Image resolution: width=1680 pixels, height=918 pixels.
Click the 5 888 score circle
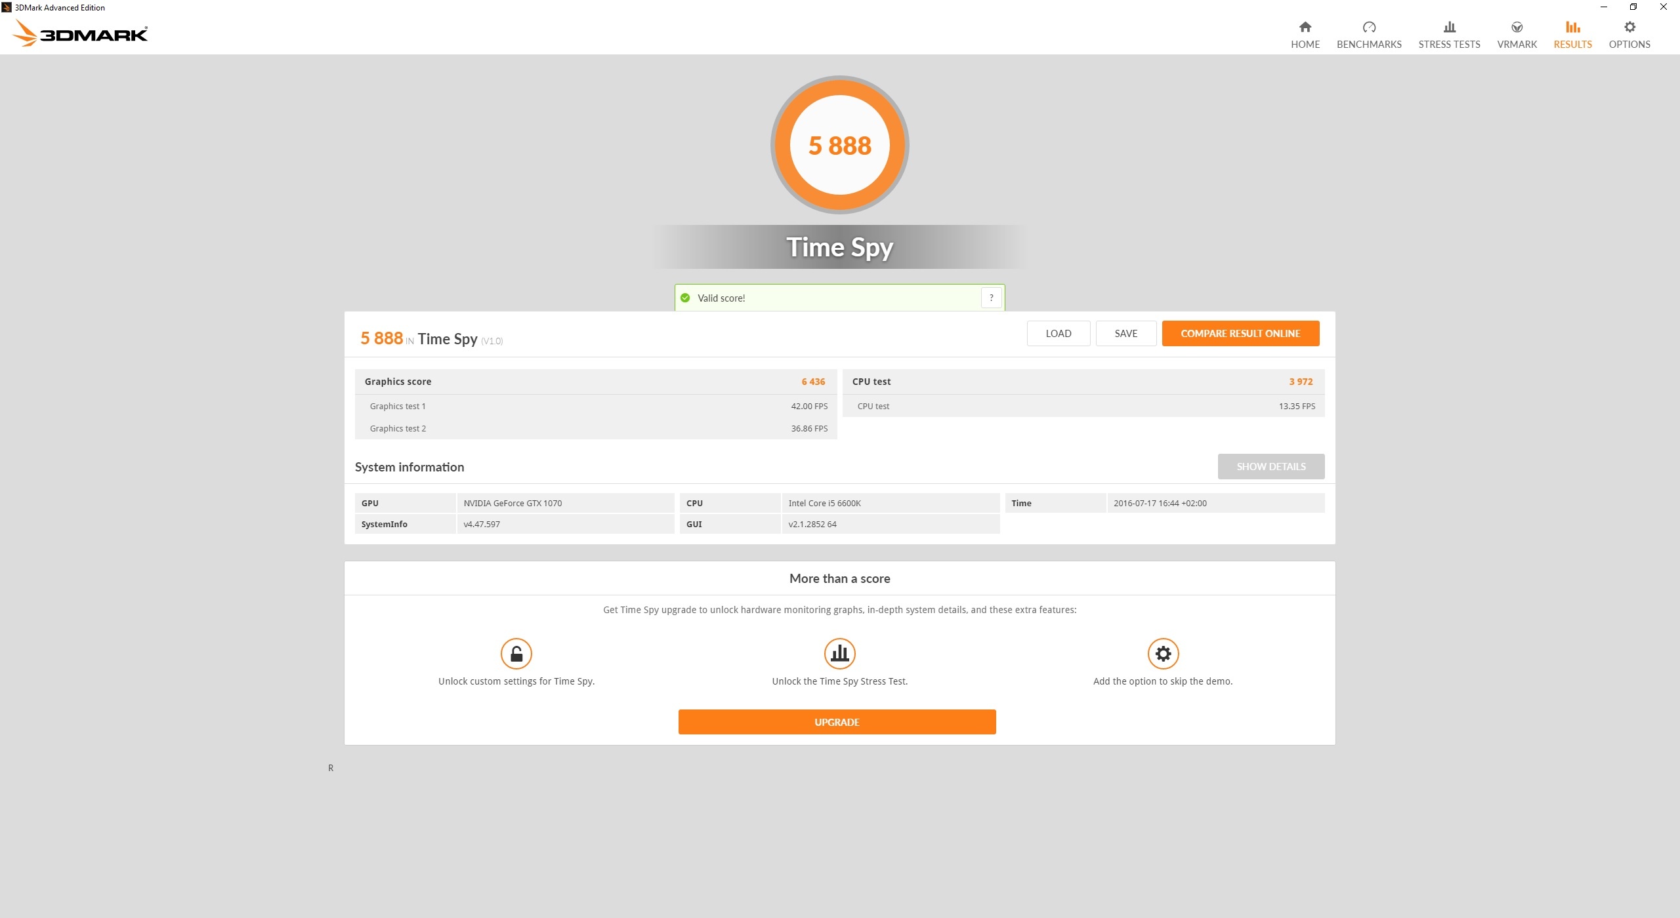click(x=839, y=145)
